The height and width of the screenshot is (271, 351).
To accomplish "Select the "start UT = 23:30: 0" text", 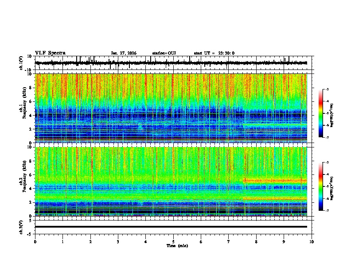I will 214,53.
